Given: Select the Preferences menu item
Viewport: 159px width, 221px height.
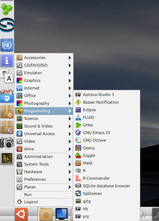Looking at the screenshot, I should pos(44,179).
